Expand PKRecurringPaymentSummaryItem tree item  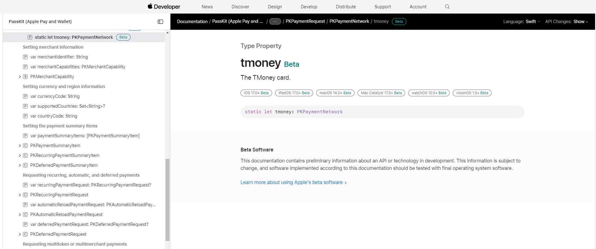[x=20, y=155]
